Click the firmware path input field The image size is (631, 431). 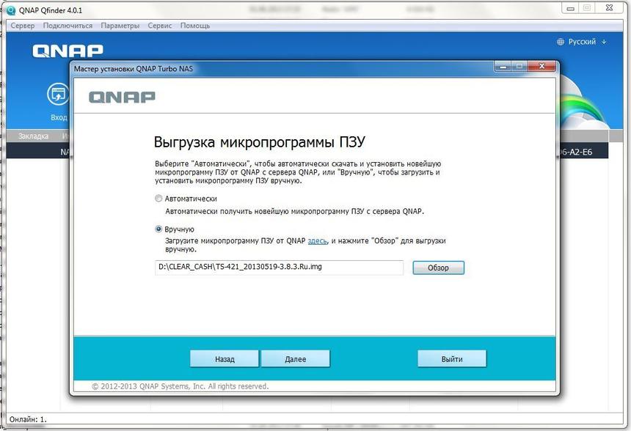pos(279,268)
